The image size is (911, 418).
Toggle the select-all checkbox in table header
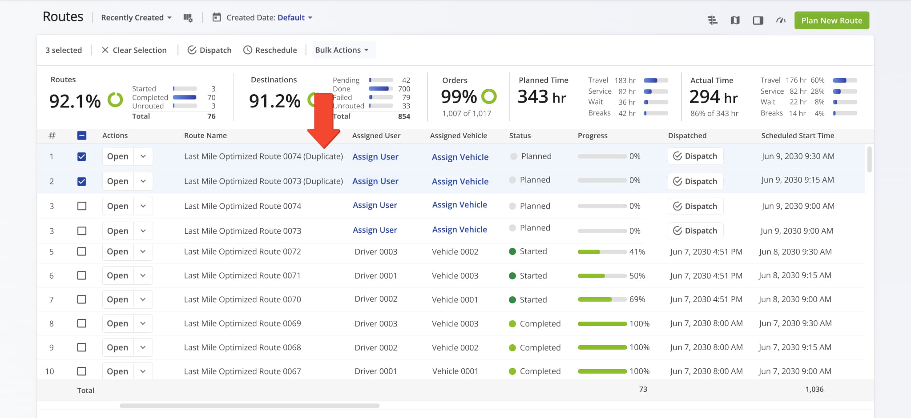[x=82, y=136]
